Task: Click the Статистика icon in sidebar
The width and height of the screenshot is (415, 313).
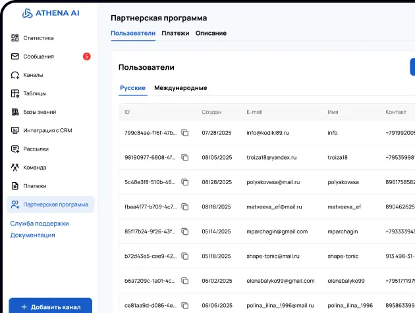Action: 15,38
